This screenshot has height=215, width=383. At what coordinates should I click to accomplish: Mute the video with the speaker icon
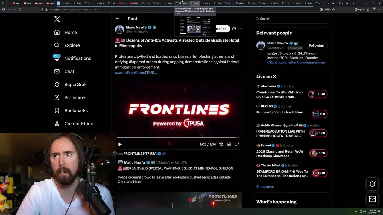click(221, 144)
